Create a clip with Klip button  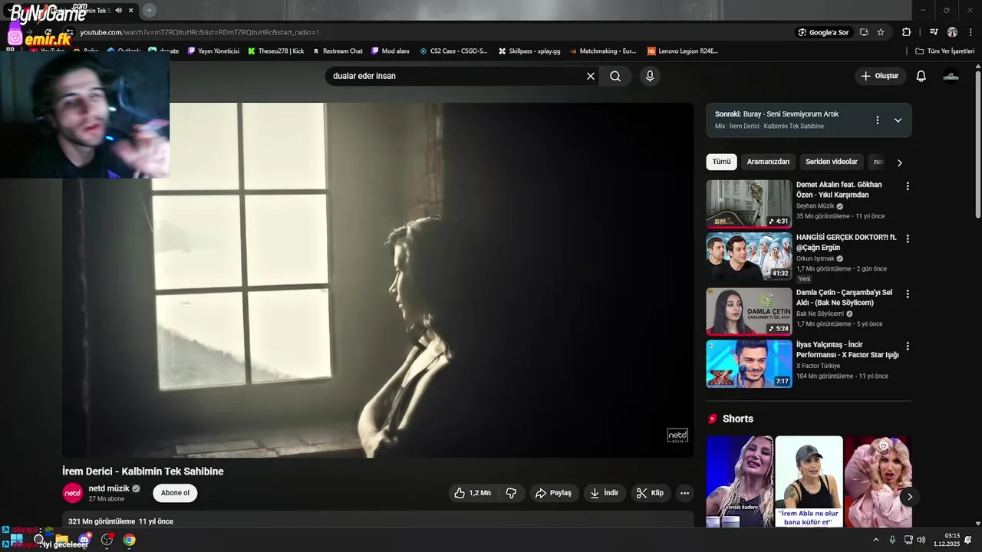[650, 493]
